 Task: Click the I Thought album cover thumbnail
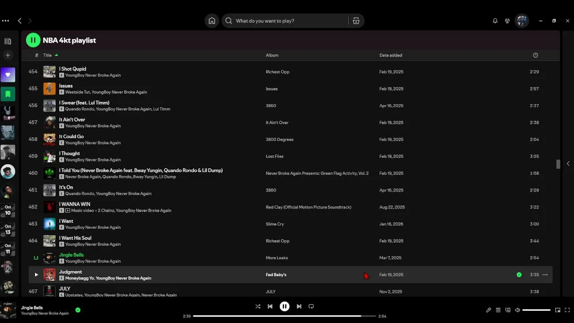49,157
